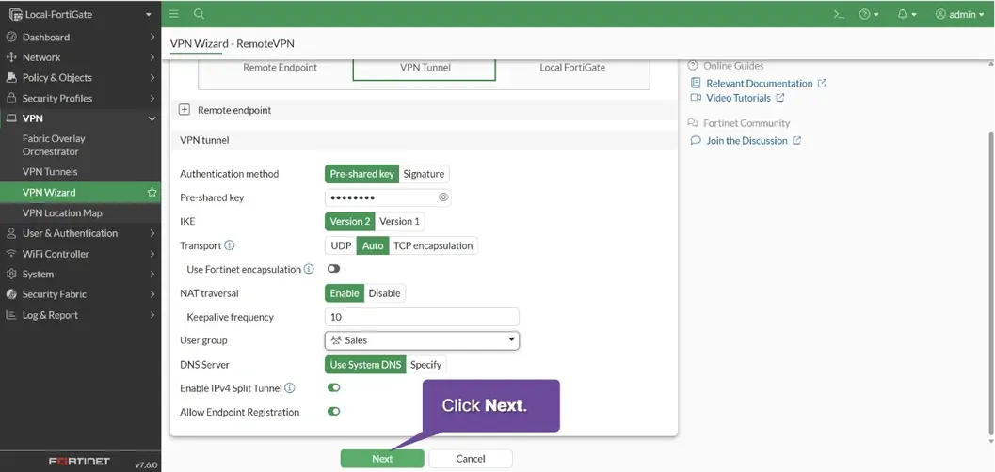Open VPN Tunnels menu item

tap(81, 172)
